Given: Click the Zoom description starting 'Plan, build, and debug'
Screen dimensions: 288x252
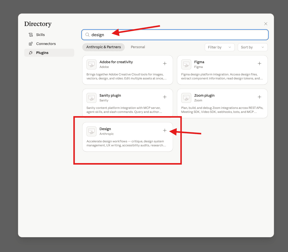Looking at the screenshot, I should pyautogui.click(x=222, y=110).
